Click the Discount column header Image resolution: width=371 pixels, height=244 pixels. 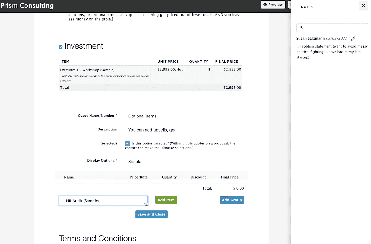(x=198, y=177)
